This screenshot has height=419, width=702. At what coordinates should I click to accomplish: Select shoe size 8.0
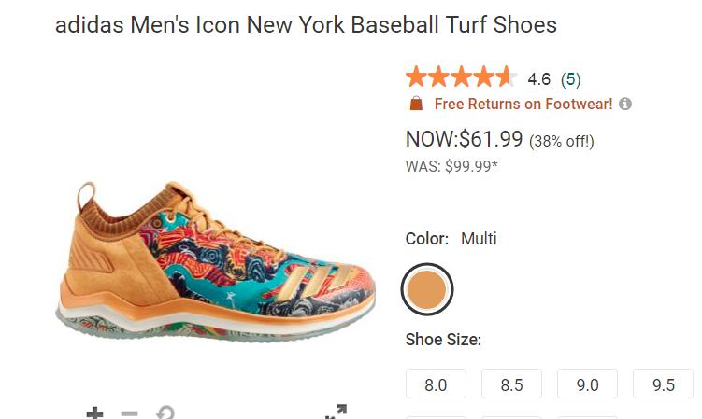437,384
